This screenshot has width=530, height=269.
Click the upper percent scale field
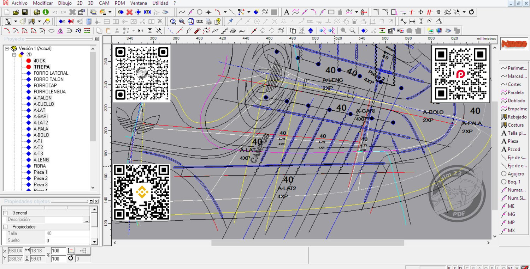click(x=58, y=251)
